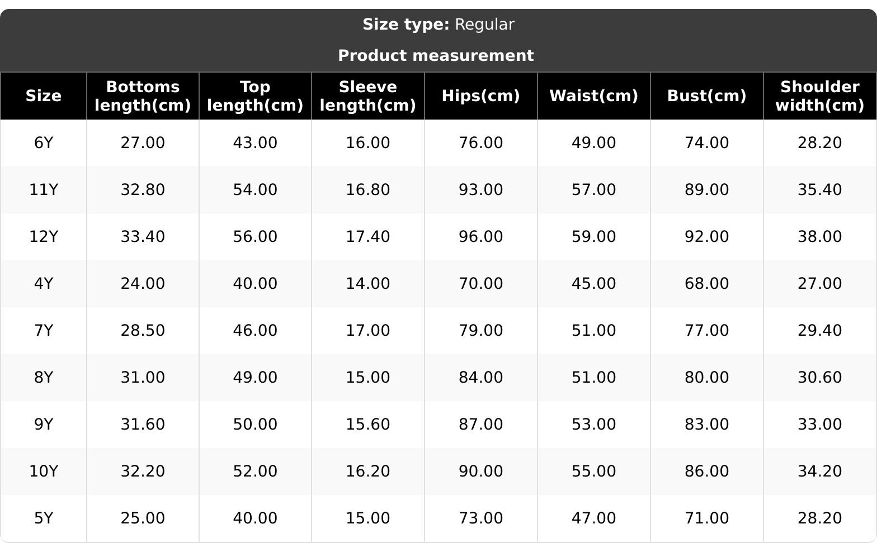This screenshot has width=877, height=543.
Task: Select the 6Y size row label
Action: click(x=44, y=143)
